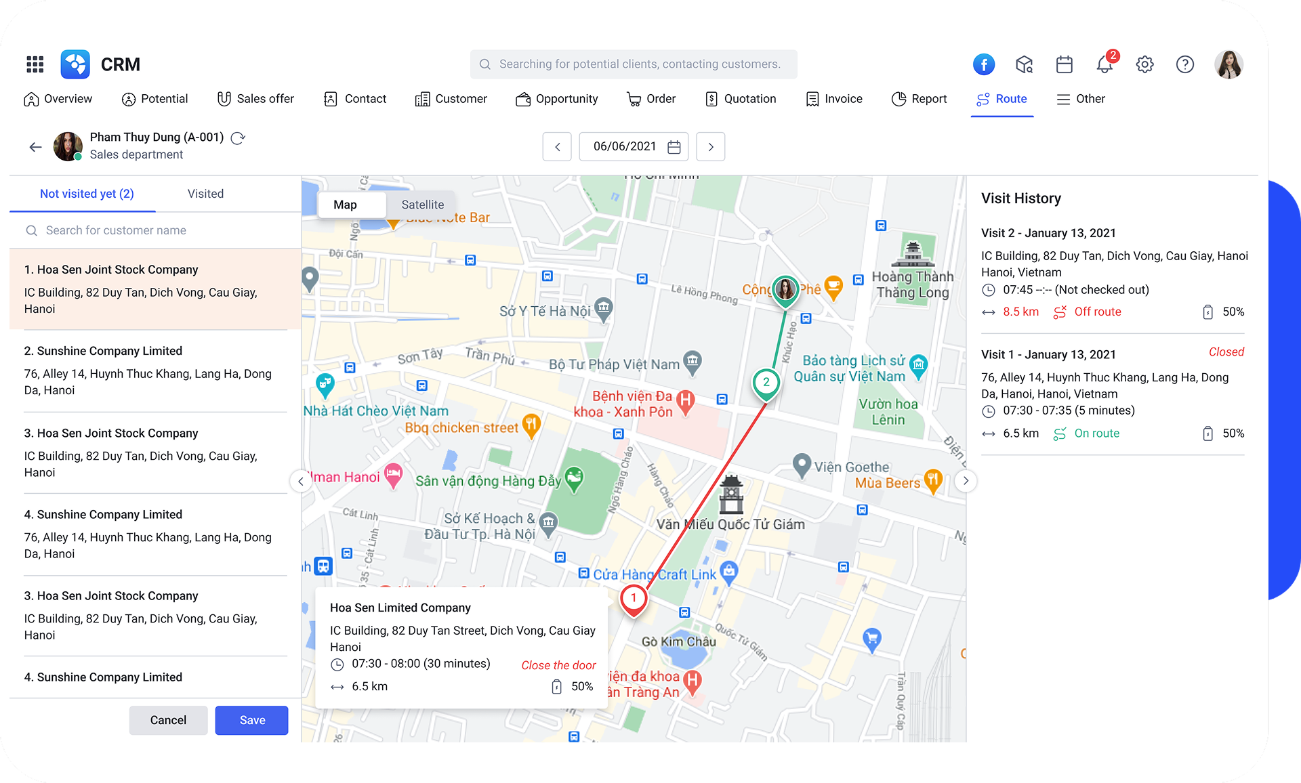This screenshot has width=1301, height=783.
Task: Open the header calendar icon
Action: click(1064, 64)
